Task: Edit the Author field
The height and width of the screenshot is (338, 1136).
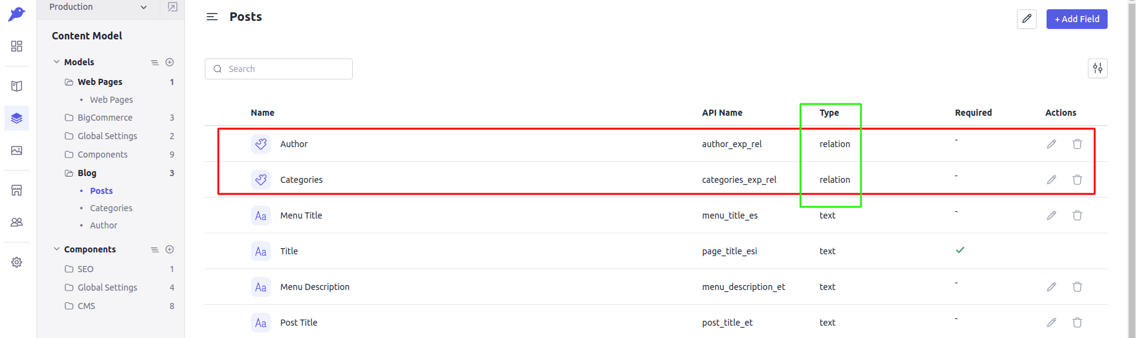Action: tap(1052, 144)
